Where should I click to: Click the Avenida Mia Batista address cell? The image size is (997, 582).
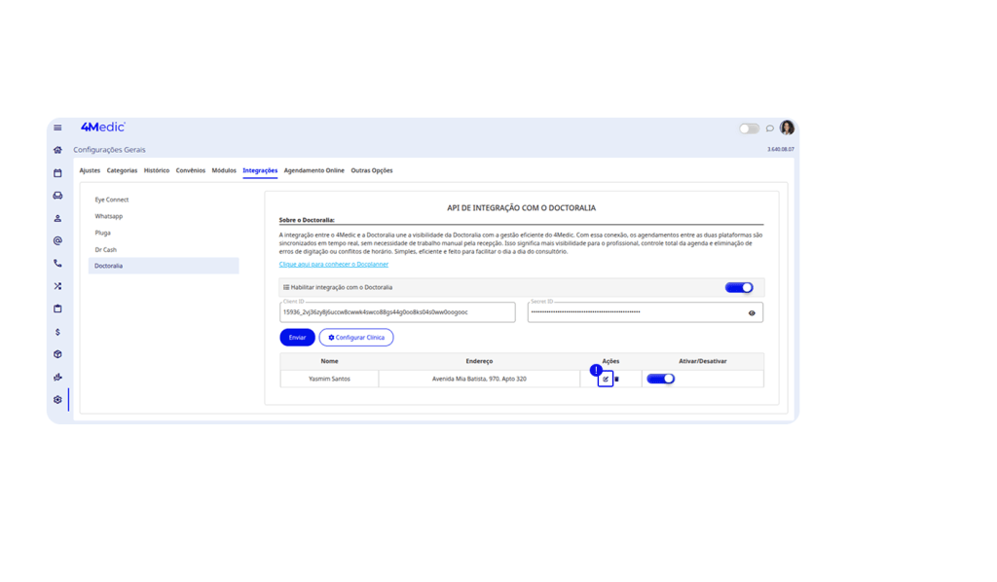pyautogui.click(x=479, y=379)
